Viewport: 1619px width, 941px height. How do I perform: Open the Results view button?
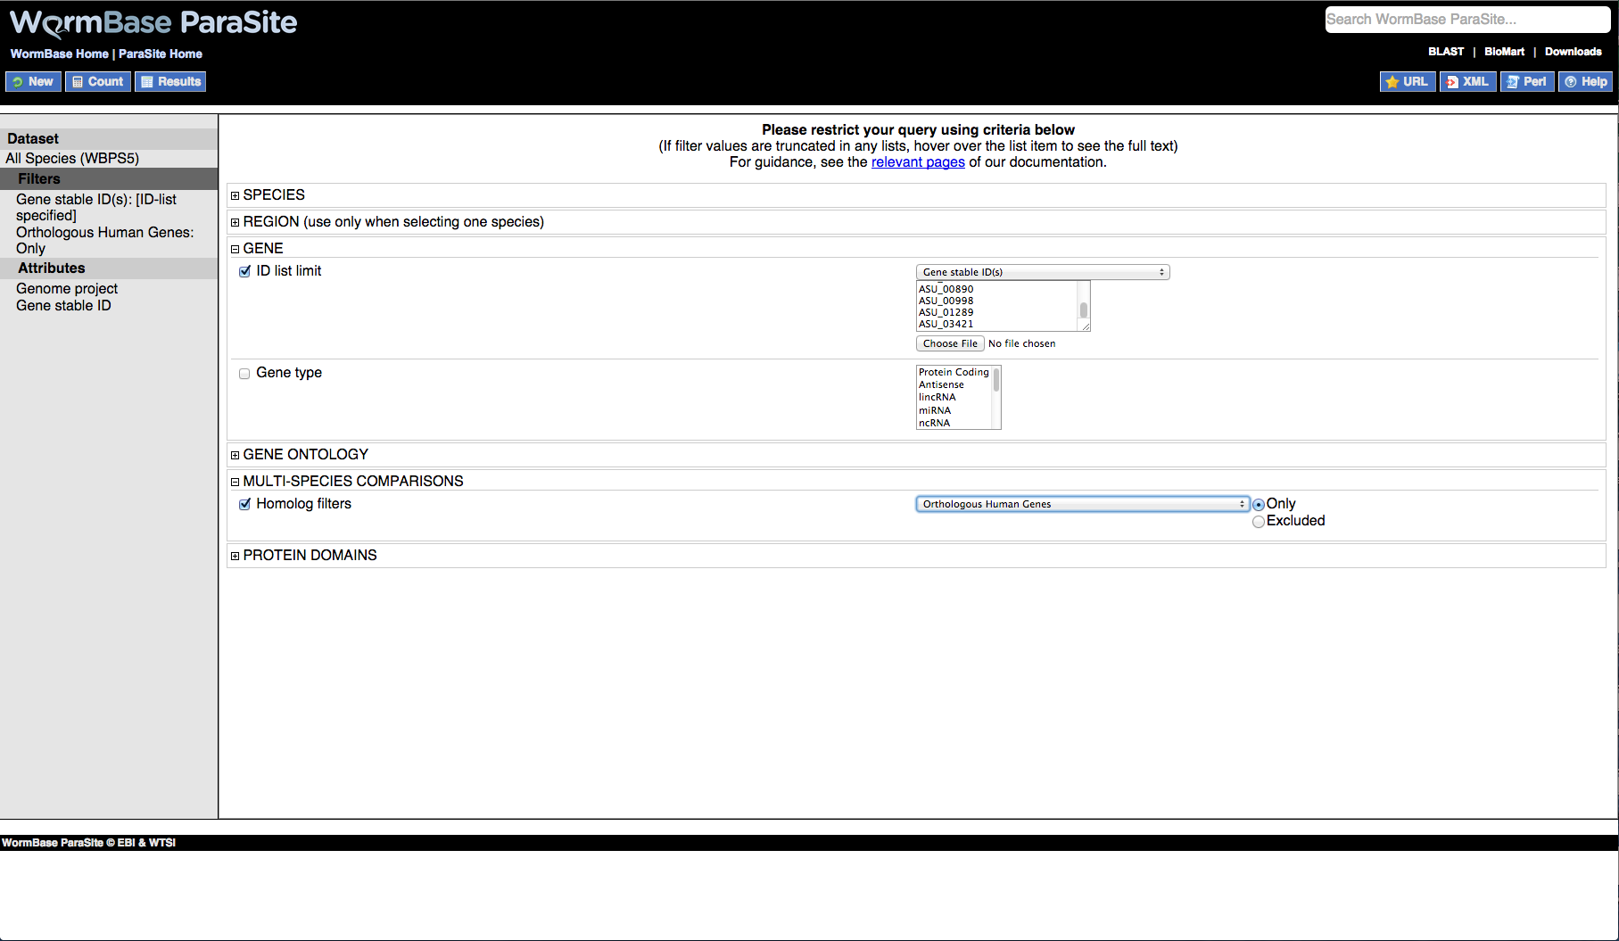click(x=170, y=82)
